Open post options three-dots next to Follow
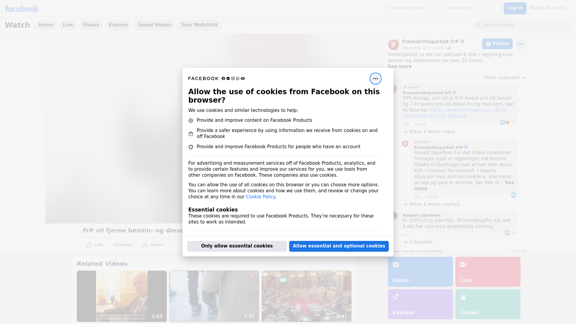The height and width of the screenshot is (324, 576). [x=520, y=44]
